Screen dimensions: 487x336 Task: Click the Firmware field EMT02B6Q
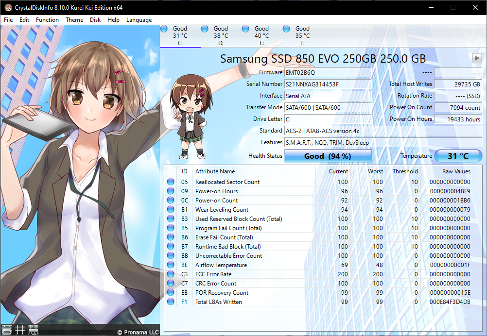pos(328,73)
